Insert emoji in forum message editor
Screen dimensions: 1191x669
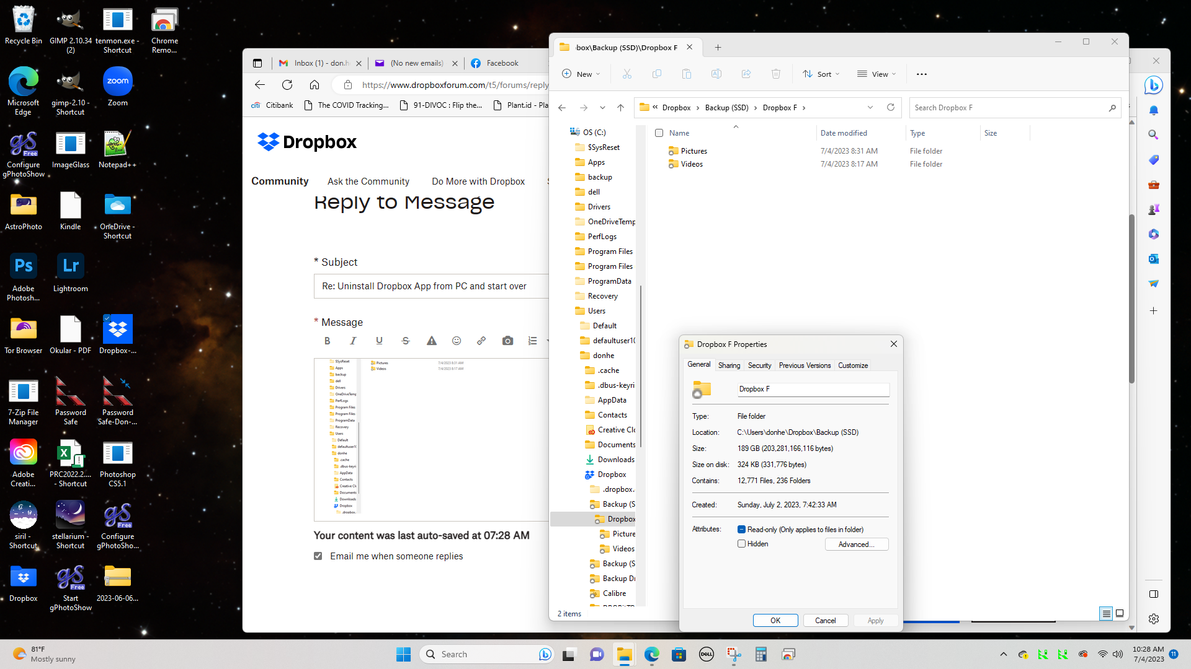click(x=457, y=341)
